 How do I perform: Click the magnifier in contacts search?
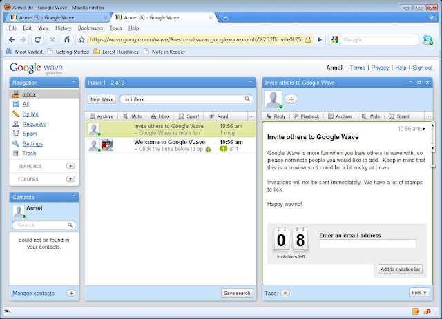click(70, 225)
